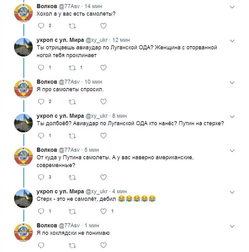Viewport: 249px width, 252px height.
Task: Click Волков avatar on 1 мин tweet
Action: coord(23,232)
